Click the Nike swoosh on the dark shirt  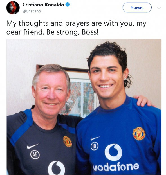click(x=33, y=146)
